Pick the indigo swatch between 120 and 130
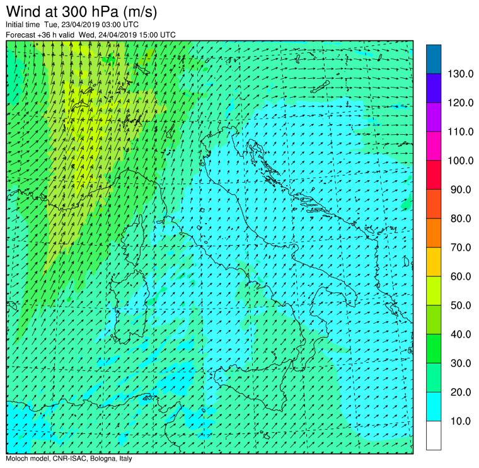 (434, 88)
